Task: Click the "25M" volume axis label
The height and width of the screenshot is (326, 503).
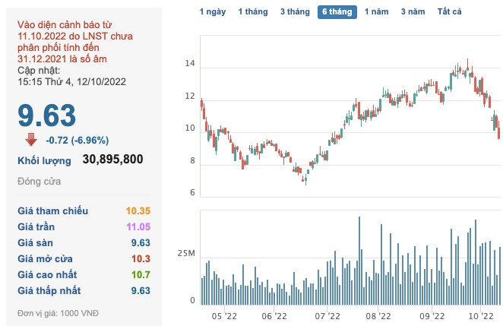Action: pyautogui.click(x=187, y=252)
